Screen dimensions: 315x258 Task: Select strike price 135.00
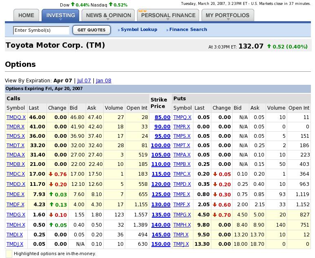pyautogui.click(x=161, y=215)
